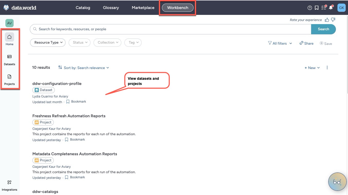
Task: Click the Share link
Action: (x=306, y=43)
